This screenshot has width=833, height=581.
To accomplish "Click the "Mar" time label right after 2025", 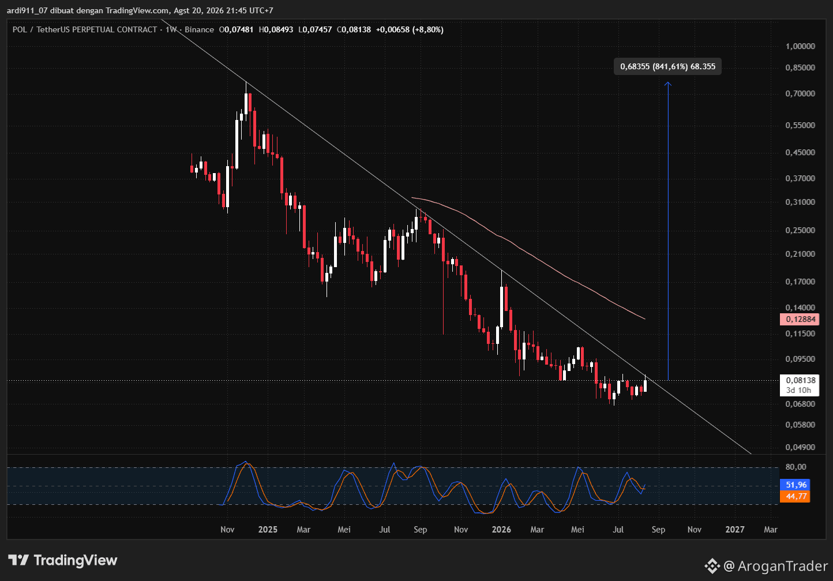I will pos(303,530).
